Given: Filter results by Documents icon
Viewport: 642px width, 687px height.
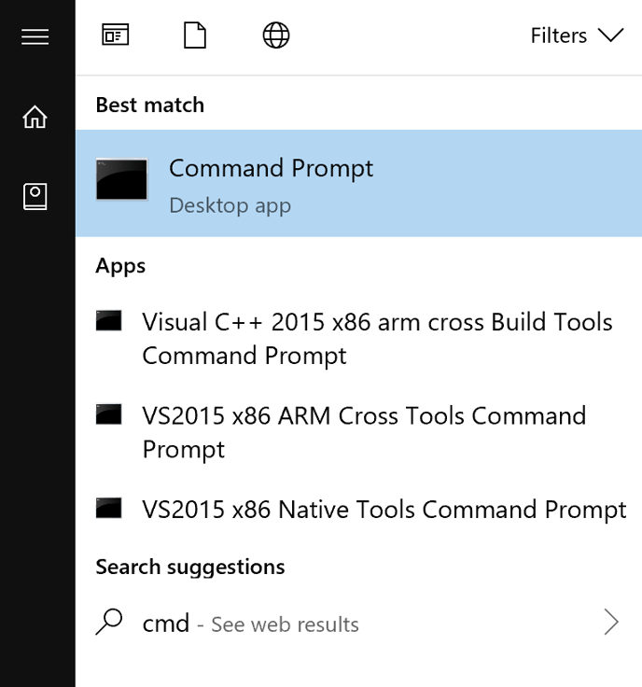Looking at the screenshot, I should pyautogui.click(x=194, y=35).
